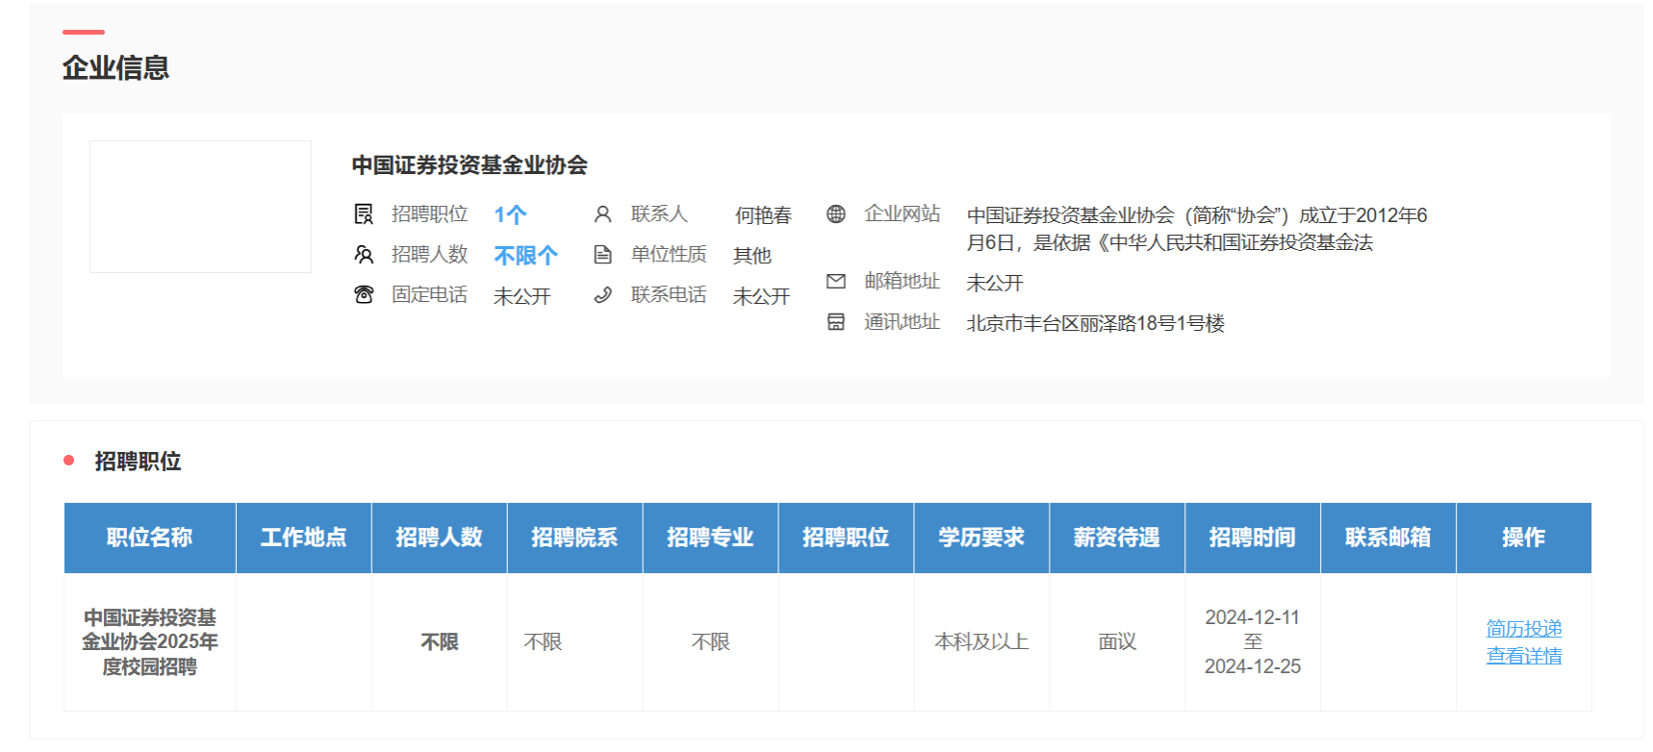1653x752 pixels.
Task: Click the 招聘职位 table column header
Action: (x=847, y=538)
